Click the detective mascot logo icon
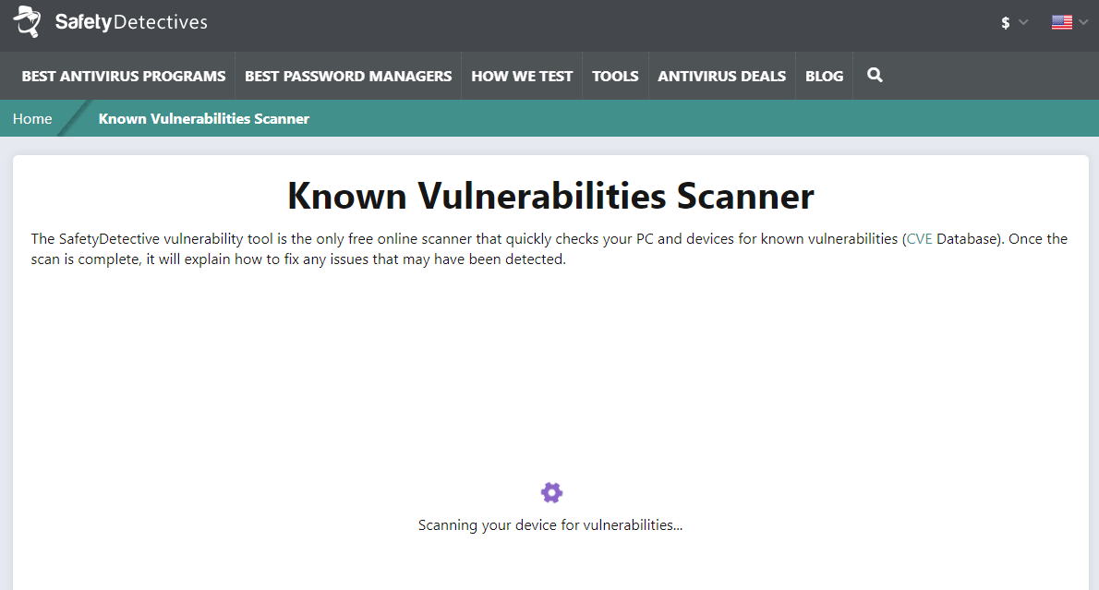Viewport: 1099px width, 590px height. pyautogui.click(x=27, y=21)
